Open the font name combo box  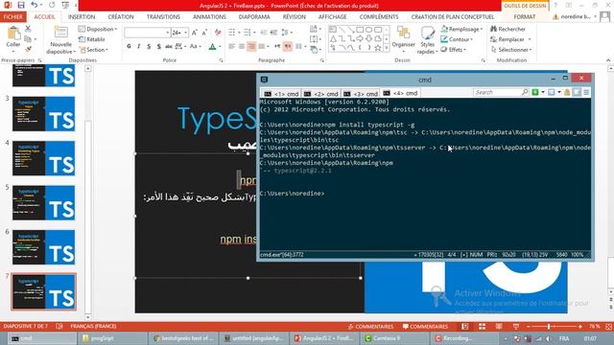[x=147, y=33]
